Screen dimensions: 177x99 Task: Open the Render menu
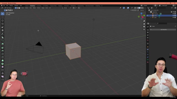coord(11,5)
